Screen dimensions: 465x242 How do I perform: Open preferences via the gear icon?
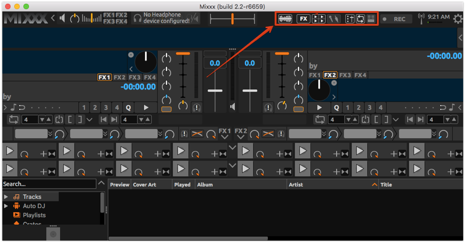(458, 19)
